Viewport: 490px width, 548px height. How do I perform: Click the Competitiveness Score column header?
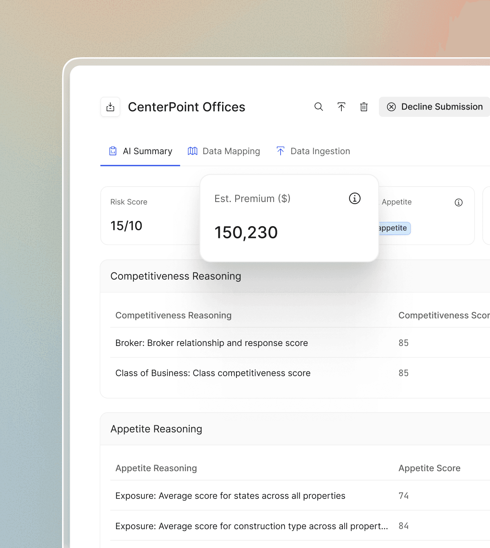pos(444,315)
